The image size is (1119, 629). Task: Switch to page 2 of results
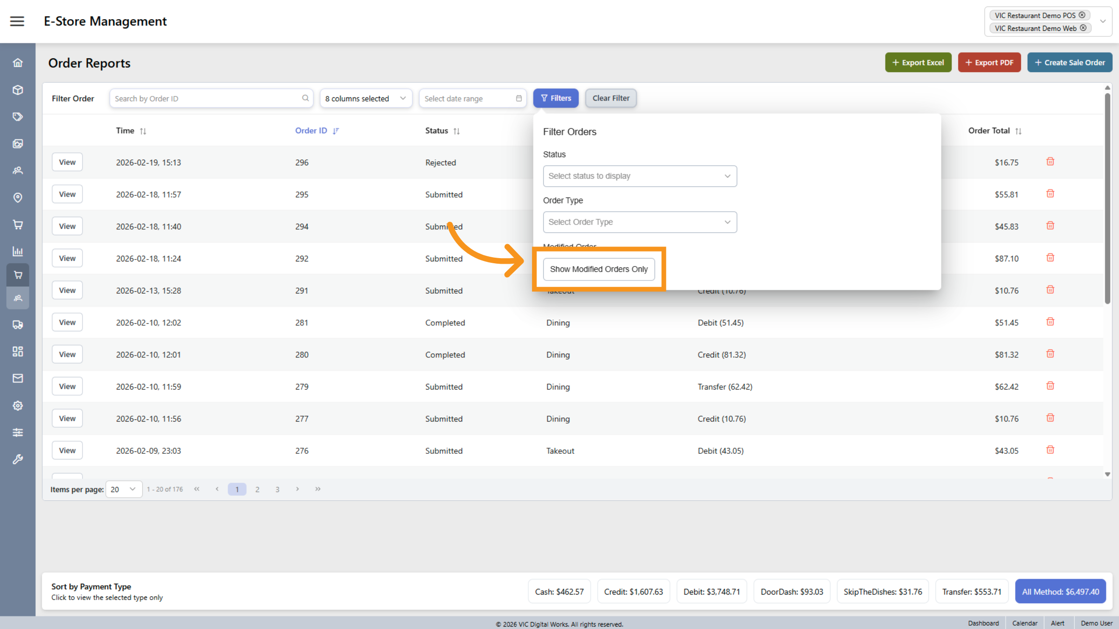pyautogui.click(x=257, y=489)
